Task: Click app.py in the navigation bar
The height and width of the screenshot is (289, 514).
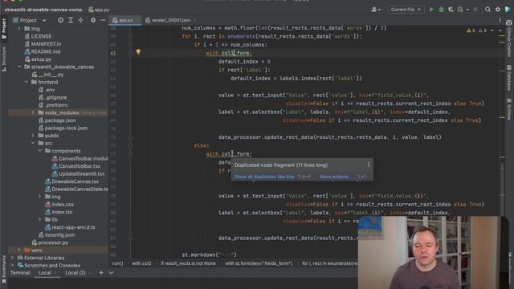Action: click(x=99, y=10)
